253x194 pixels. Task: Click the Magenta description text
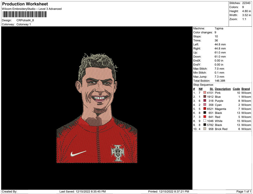coord(220,109)
